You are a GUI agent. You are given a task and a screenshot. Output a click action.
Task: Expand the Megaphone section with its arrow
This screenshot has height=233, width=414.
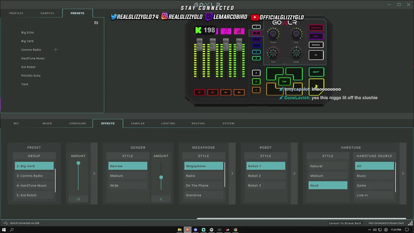pos(232,173)
